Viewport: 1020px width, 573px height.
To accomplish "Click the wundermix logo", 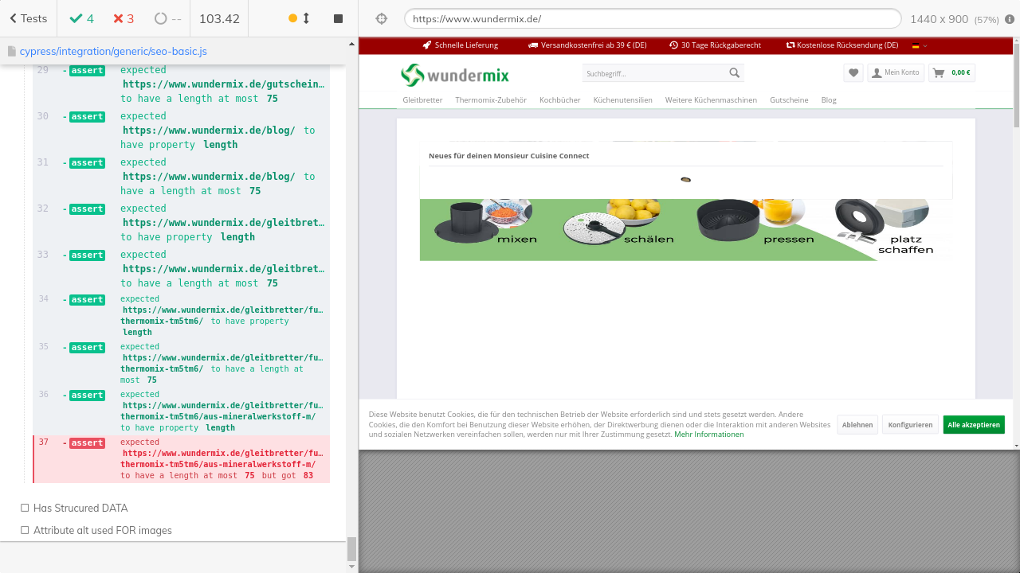I will [x=455, y=75].
